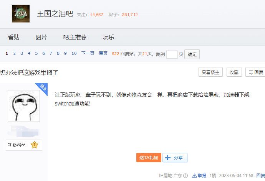Screen dimensions: 265x181
Task: Click the current page number 1
Action: [x=7, y=53]
